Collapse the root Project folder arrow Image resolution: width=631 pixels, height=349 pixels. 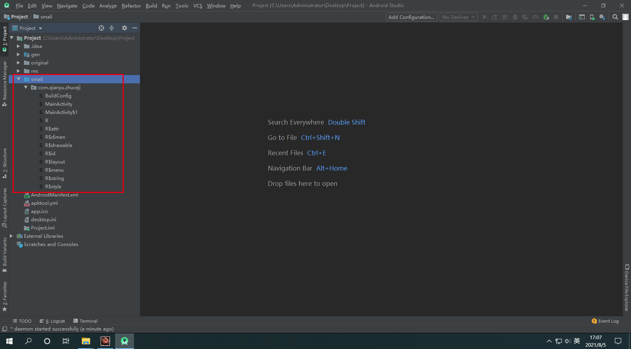[x=12, y=38]
